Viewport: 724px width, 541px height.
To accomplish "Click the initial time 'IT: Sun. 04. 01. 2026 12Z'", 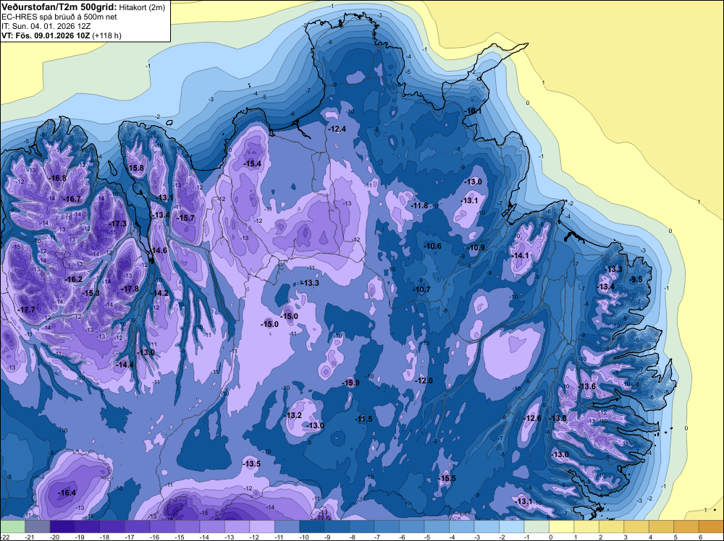I will (46, 26).
